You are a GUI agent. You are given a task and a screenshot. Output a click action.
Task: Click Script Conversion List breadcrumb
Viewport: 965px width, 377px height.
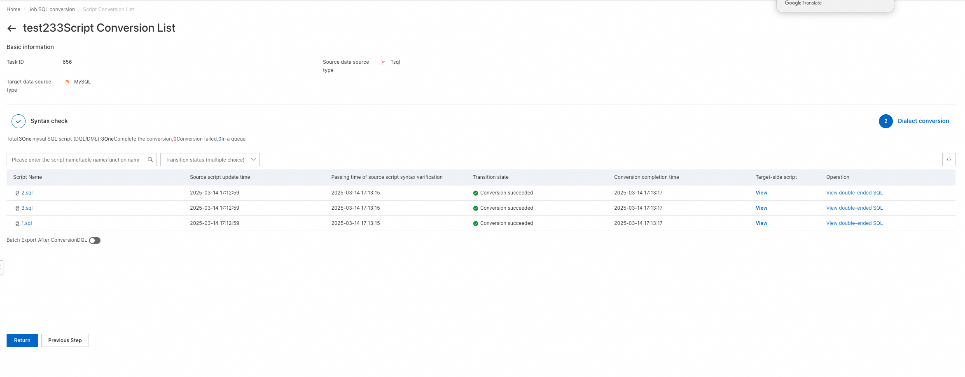pyautogui.click(x=108, y=9)
